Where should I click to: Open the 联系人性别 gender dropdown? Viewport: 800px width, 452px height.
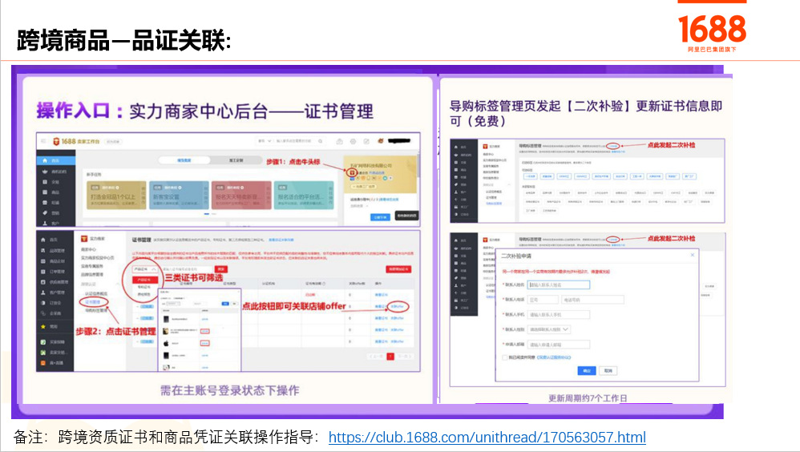pos(549,329)
